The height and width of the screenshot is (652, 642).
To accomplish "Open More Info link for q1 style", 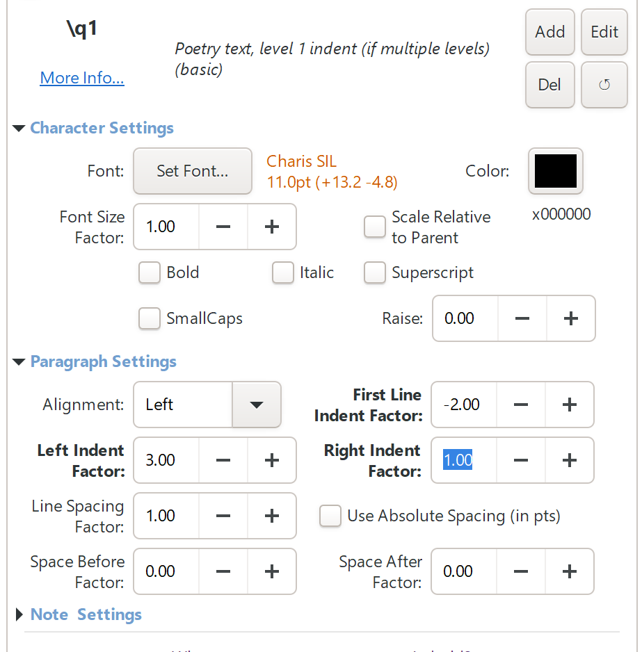I will click(81, 78).
